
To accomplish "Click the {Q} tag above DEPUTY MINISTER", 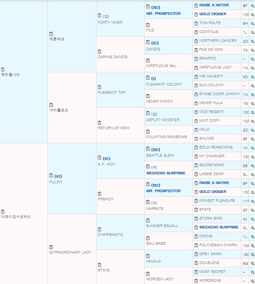I will [154, 114].
